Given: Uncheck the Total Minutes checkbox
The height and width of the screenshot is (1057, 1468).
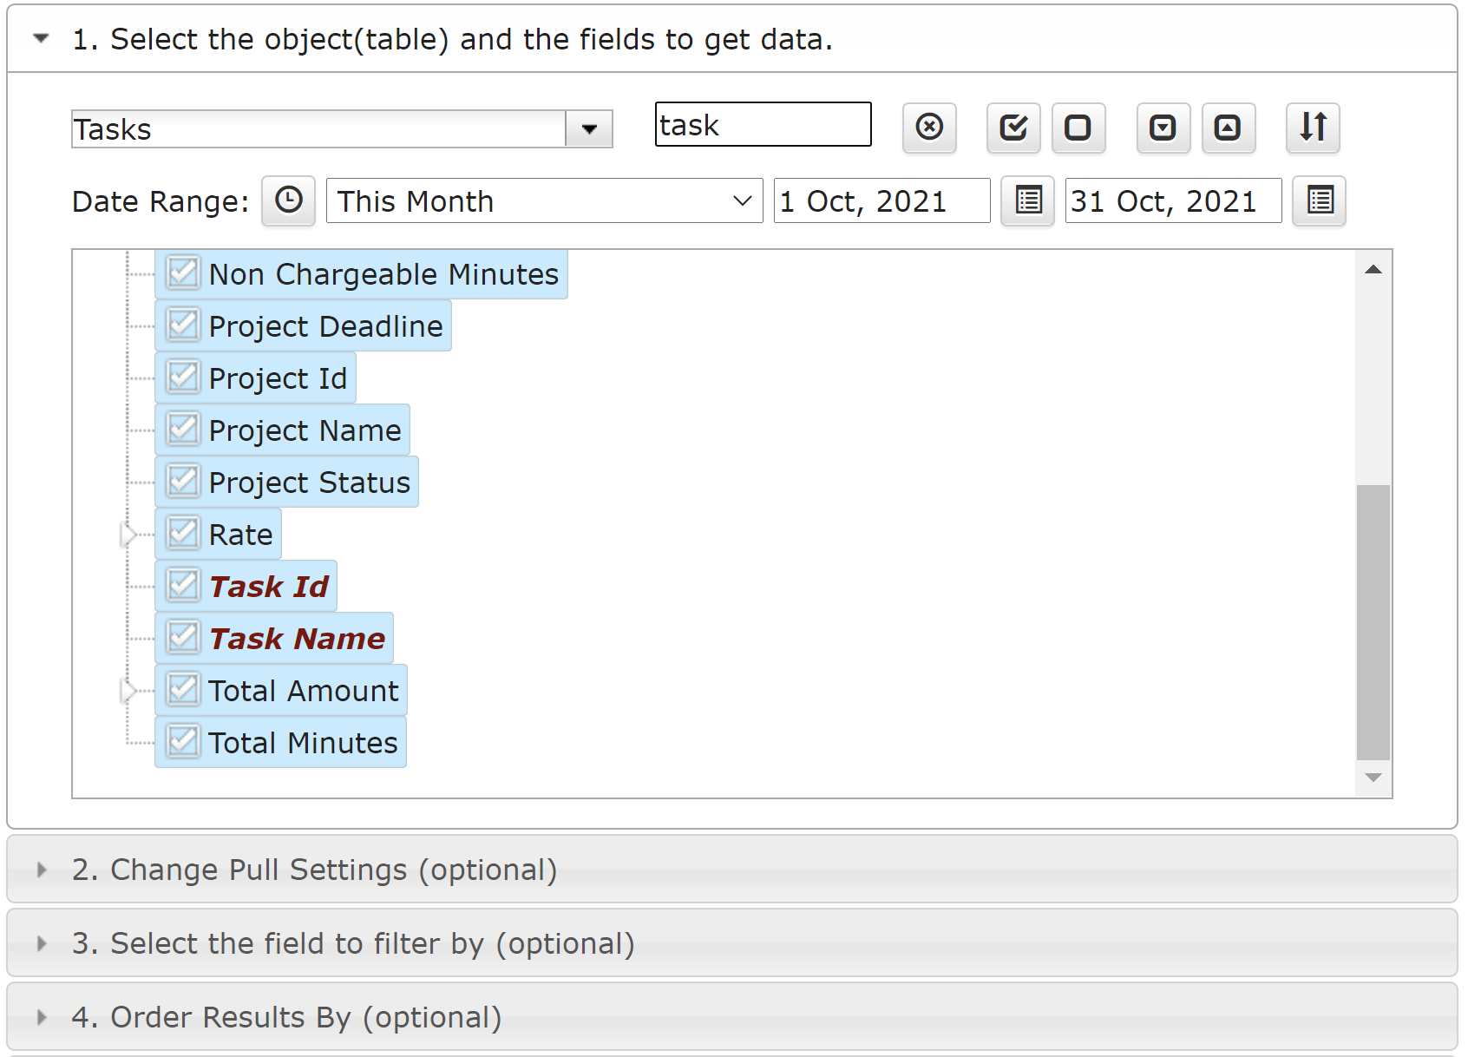Looking at the screenshot, I should point(183,742).
